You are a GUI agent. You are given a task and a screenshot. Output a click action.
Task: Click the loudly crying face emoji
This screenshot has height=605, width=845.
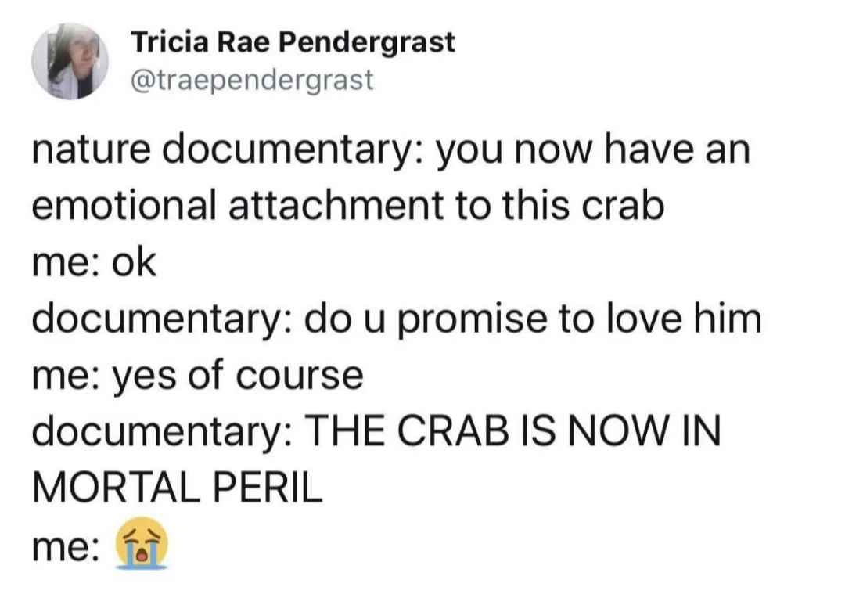142,543
